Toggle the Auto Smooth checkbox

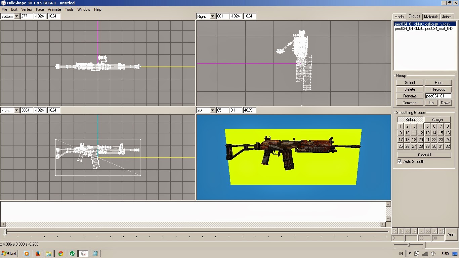click(400, 162)
